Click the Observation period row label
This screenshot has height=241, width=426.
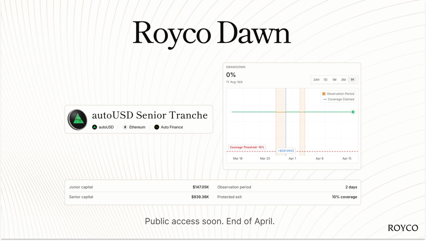pyautogui.click(x=234, y=187)
